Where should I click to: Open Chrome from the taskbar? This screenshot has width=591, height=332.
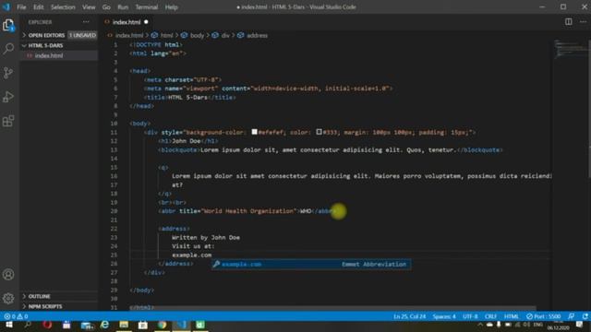point(163,325)
